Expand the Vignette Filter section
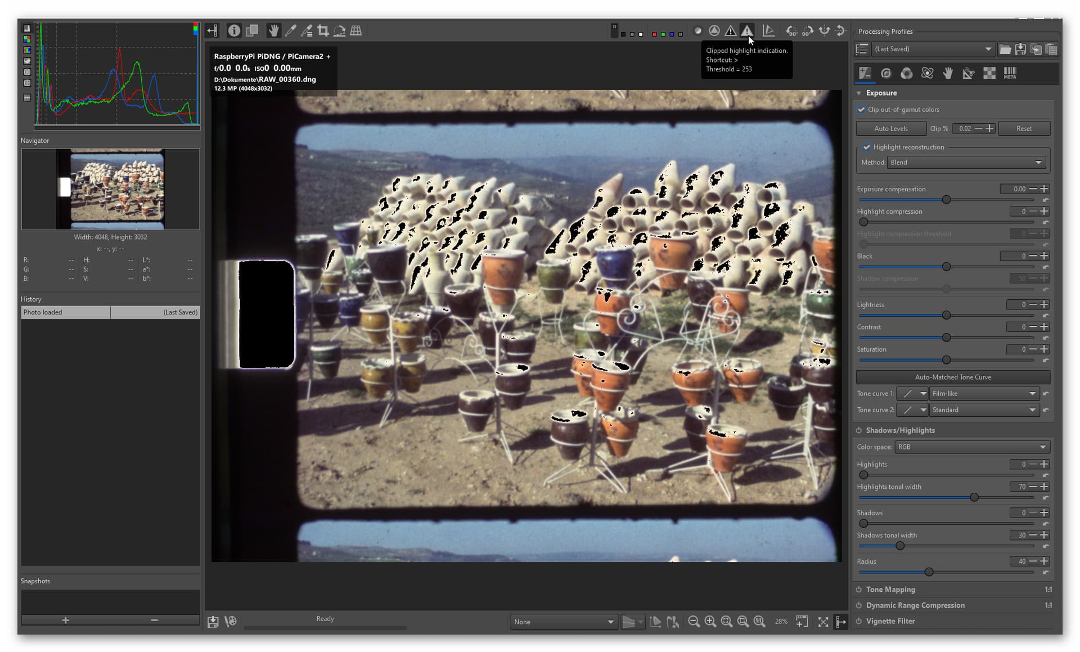This screenshot has width=1080, height=652. click(x=890, y=621)
